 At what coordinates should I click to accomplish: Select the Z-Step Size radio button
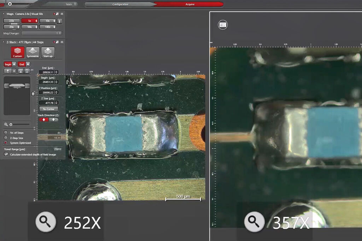(x=6, y=138)
